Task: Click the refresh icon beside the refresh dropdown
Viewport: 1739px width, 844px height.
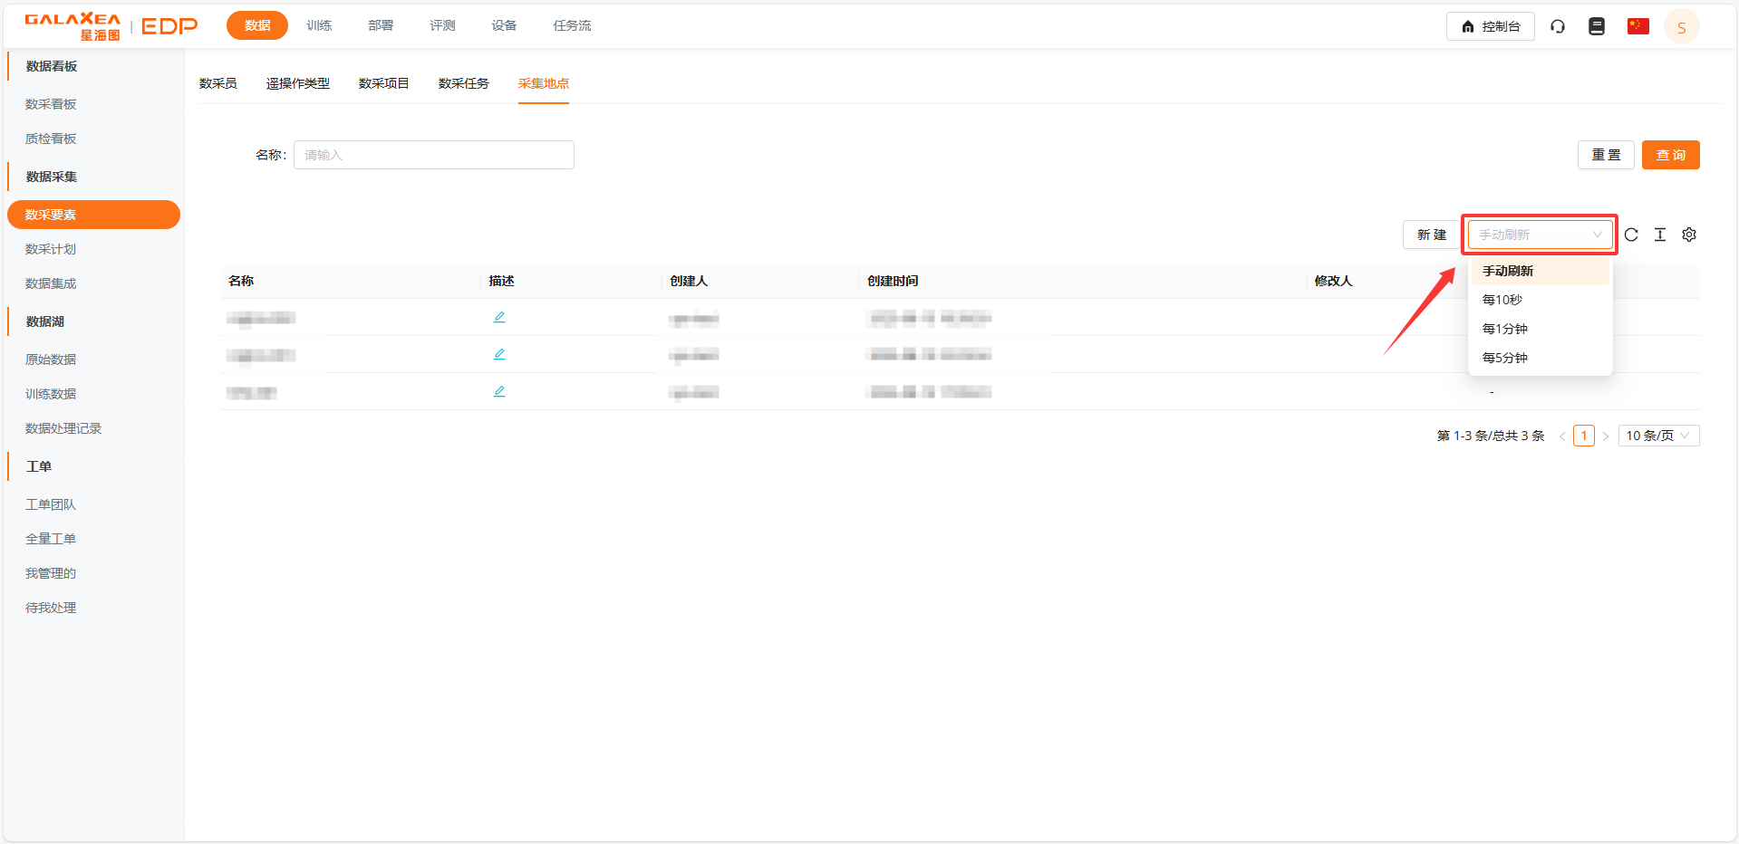Action: pos(1631,235)
